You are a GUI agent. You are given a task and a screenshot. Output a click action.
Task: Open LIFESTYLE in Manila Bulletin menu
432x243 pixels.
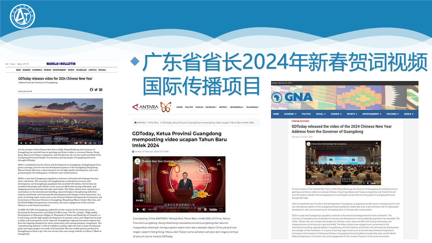point(92,70)
